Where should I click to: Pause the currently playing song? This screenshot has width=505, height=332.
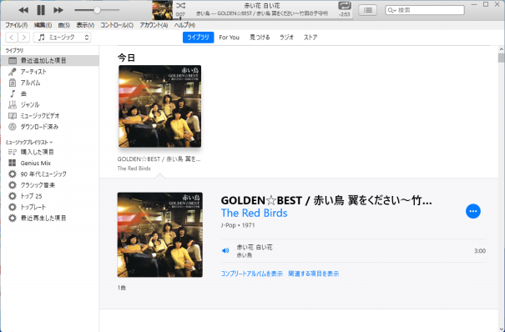pos(41,10)
